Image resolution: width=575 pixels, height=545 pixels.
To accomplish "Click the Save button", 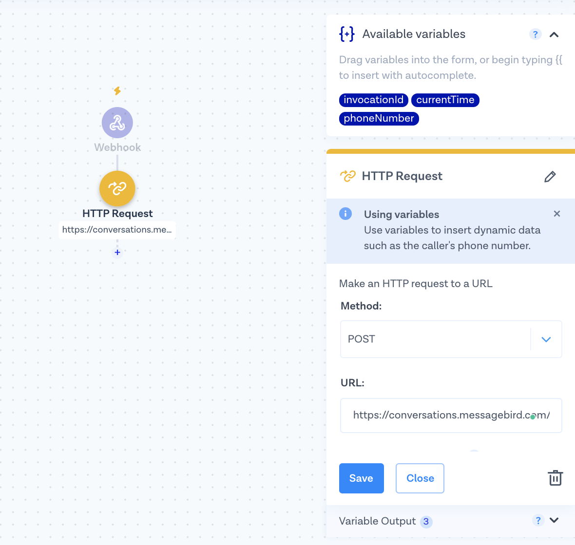I will tap(361, 478).
